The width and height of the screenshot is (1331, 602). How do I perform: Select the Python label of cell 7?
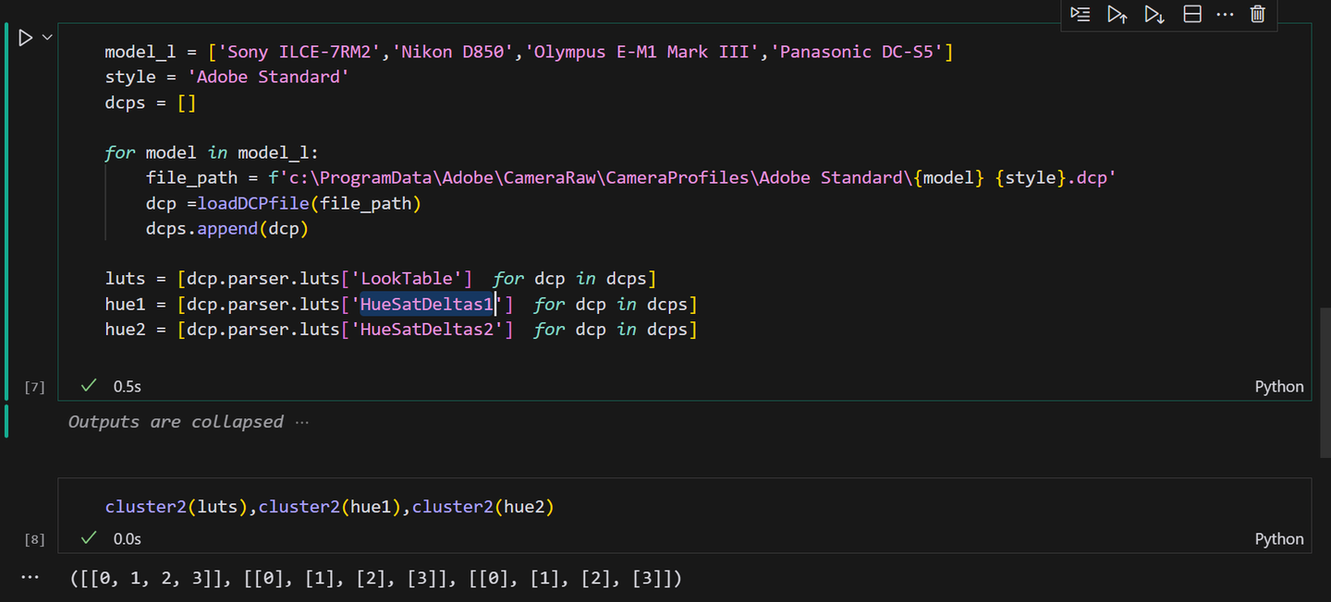[x=1279, y=386]
